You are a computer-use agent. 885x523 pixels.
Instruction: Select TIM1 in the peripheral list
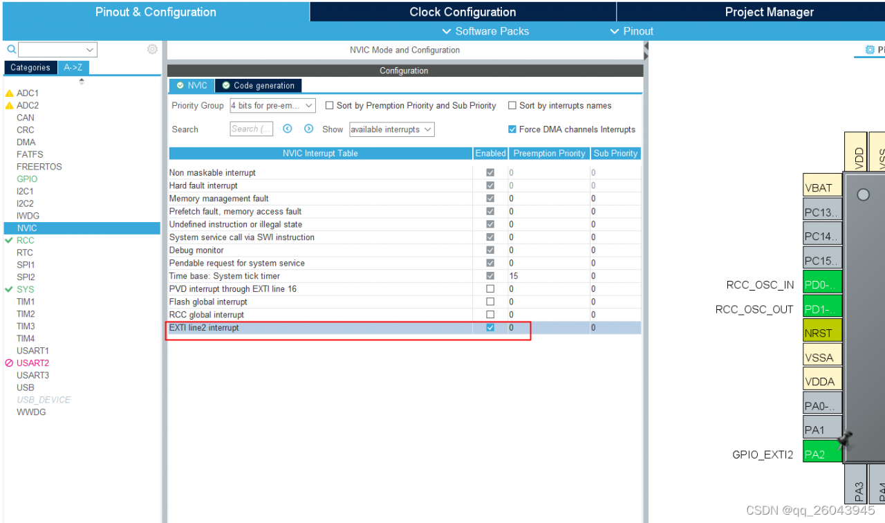pyautogui.click(x=26, y=302)
